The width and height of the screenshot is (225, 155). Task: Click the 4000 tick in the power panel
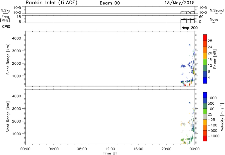click(16, 38)
